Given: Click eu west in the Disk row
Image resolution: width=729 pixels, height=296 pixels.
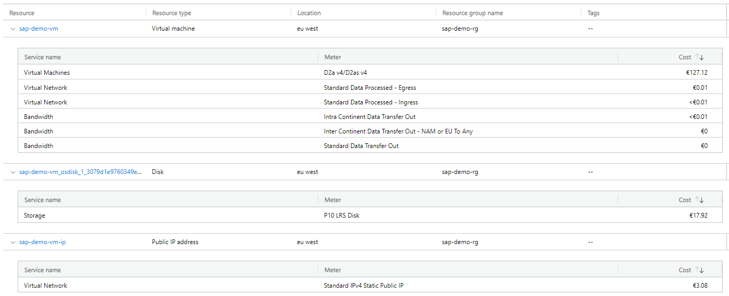Looking at the screenshot, I should coord(307,172).
